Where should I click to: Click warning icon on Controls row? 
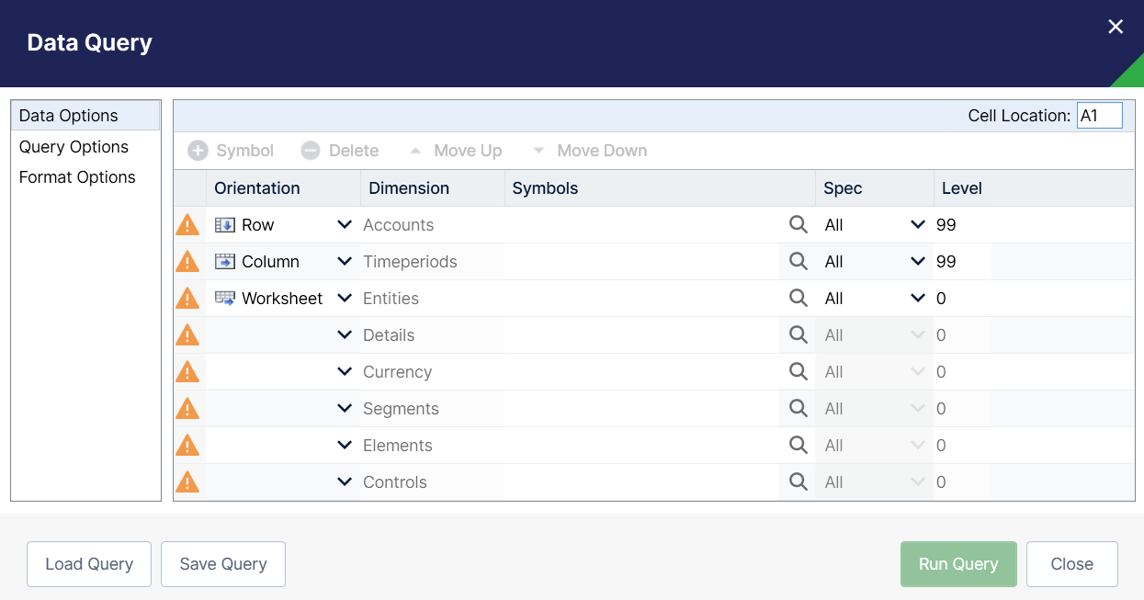[x=187, y=482]
